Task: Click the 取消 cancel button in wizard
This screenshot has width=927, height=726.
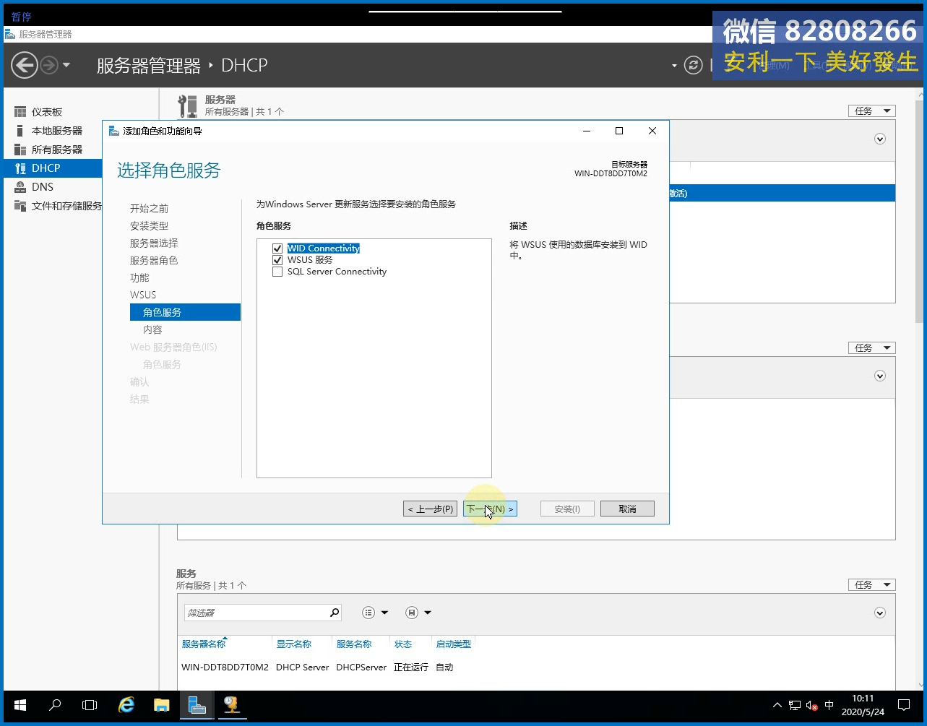Action: tap(627, 509)
